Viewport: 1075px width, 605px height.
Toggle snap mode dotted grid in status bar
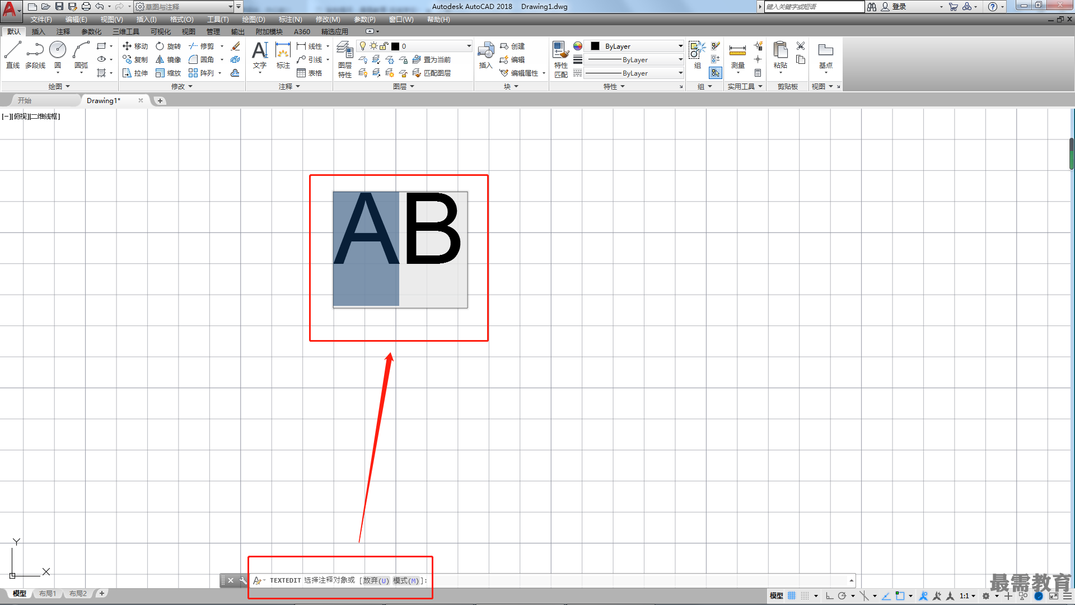pyautogui.click(x=805, y=595)
